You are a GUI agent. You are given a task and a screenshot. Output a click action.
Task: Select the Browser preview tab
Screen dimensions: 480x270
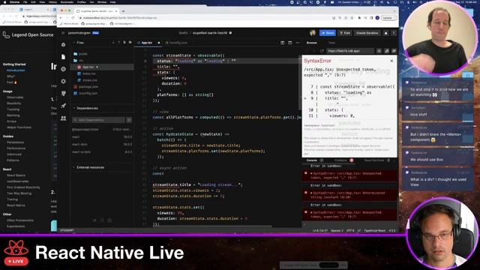coord(312,43)
